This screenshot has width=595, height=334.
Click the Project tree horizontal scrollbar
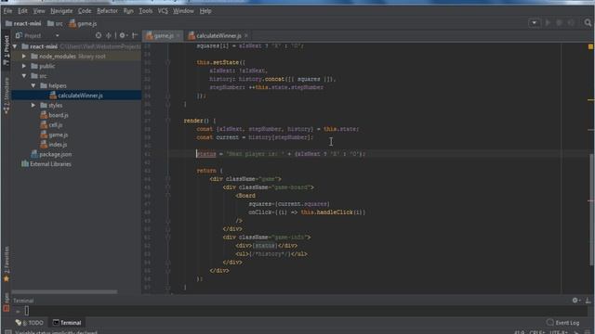[64, 292]
